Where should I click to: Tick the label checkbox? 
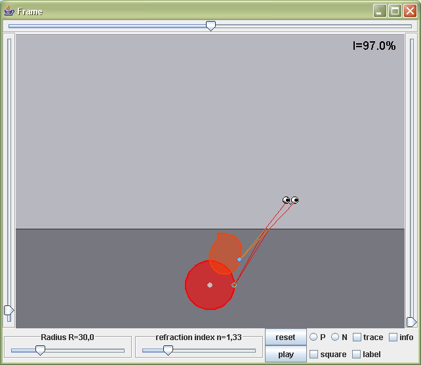click(x=356, y=355)
